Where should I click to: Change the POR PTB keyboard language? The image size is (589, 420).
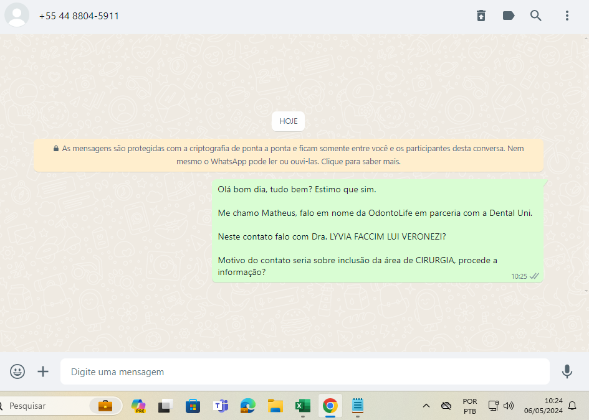coord(469,406)
